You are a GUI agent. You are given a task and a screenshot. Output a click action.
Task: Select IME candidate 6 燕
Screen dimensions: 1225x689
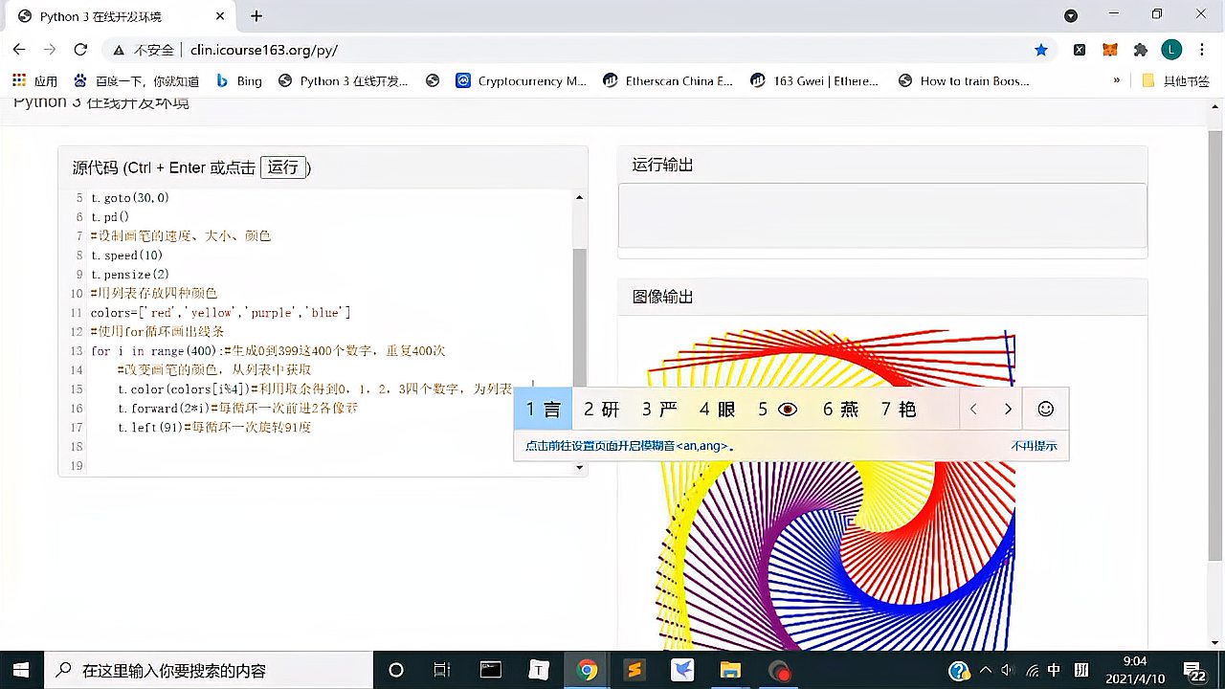coord(840,410)
